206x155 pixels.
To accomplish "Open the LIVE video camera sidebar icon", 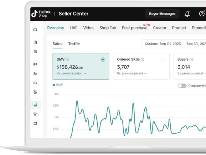I will tap(35, 83).
